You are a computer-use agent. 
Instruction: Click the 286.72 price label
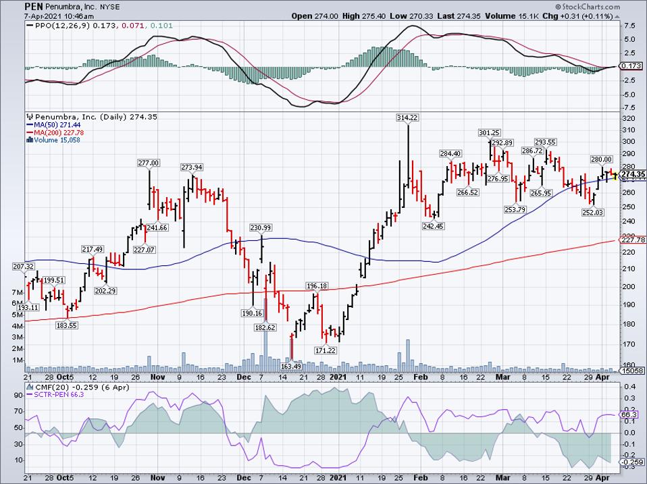click(x=533, y=151)
